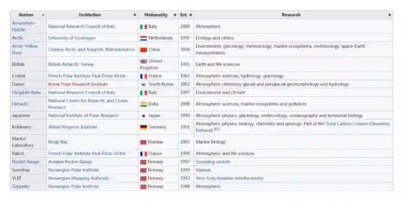Click the Japan flag icon
The height and width of the screenshot is (201, 403).
143,116
